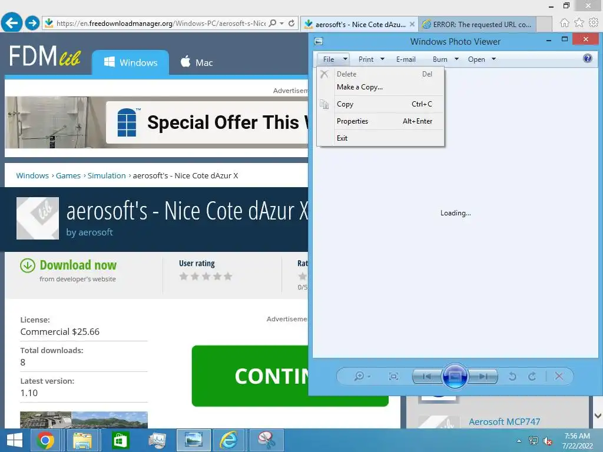Switch to the ERROR: The requested URL browser tab
The height and width of the screenshot is (452, 603).
(477, 24)
